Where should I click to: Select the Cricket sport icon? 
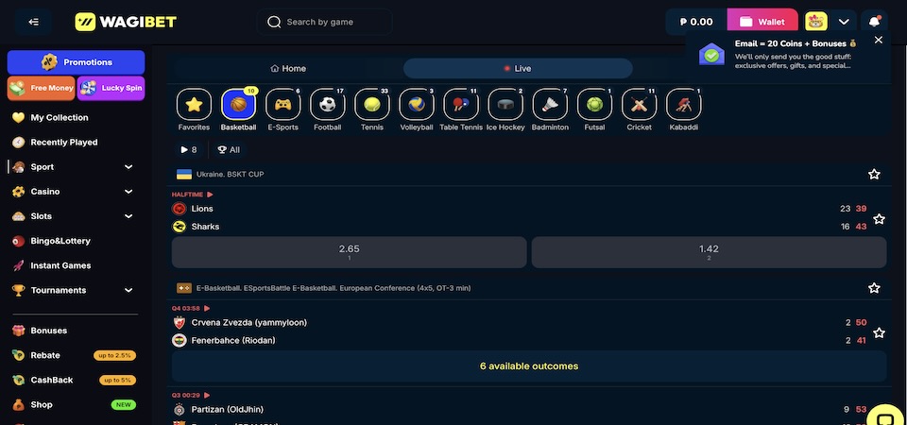[640, 105]
